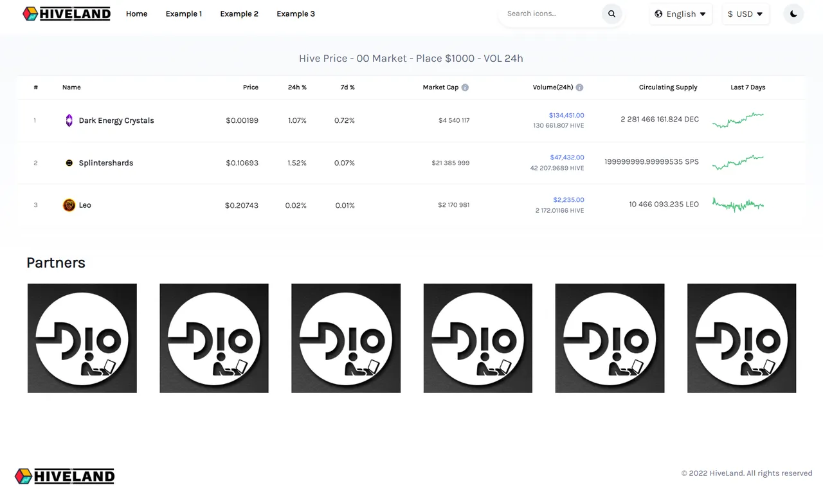Click the Hiveland logo in the header
Screen dimensions: 823x492
click(x=66, y=14)
